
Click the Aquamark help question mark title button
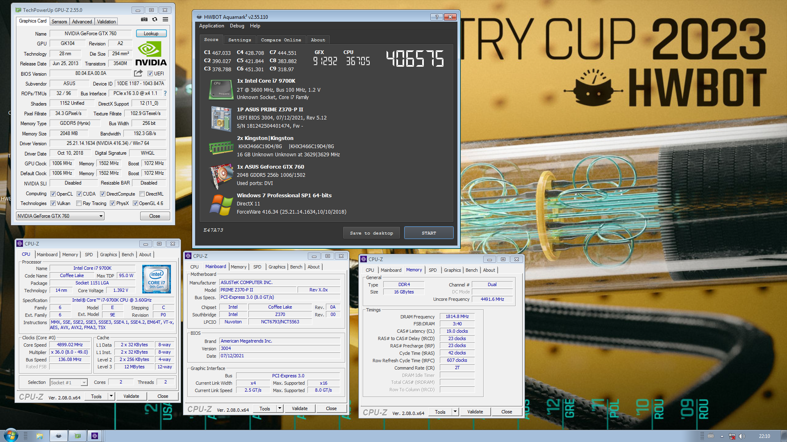point(437,17)
